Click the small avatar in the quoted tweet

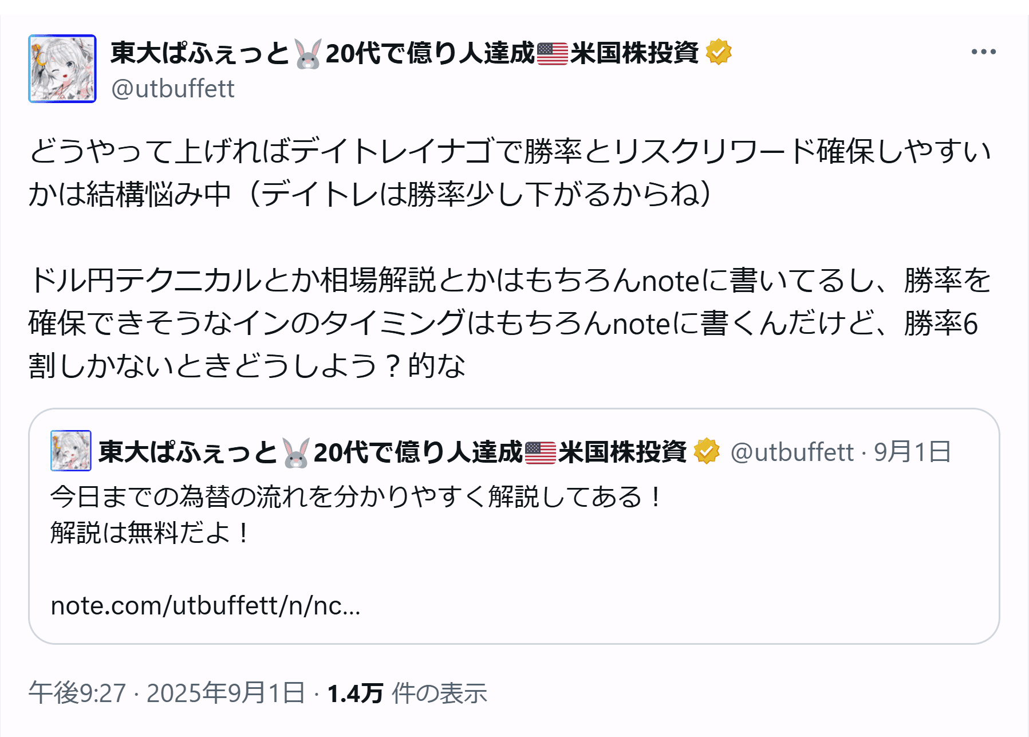click(x=71, y=451)
